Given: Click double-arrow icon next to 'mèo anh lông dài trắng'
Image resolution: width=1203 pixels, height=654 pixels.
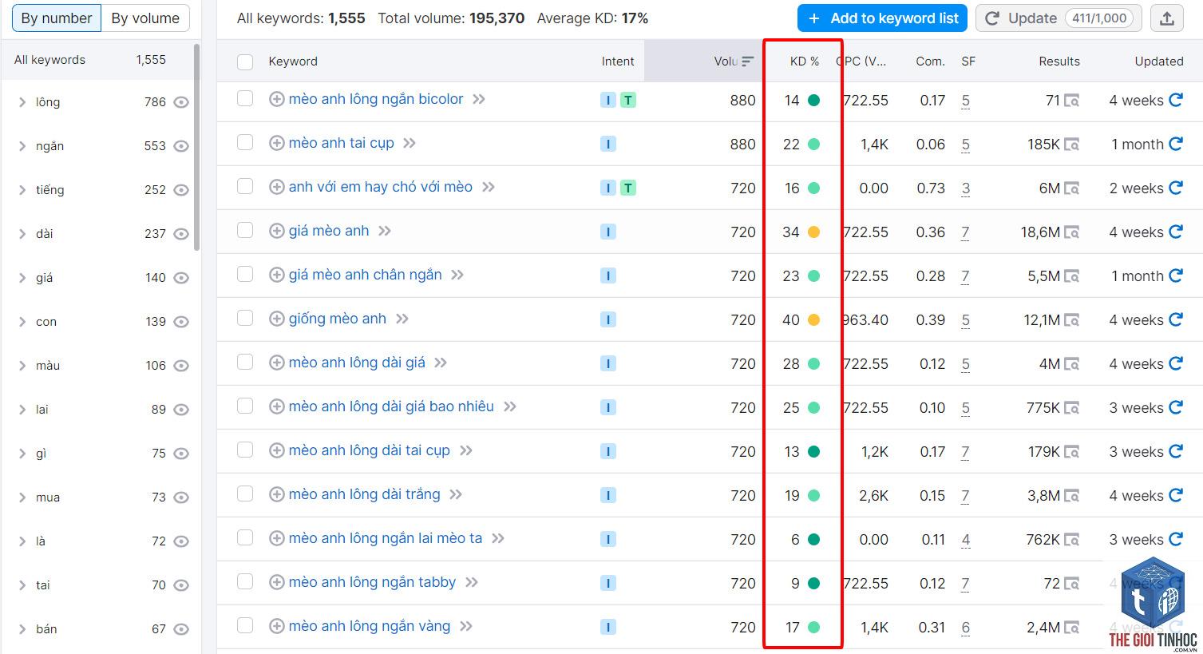Looking at the screenshot, I should [456, 494].
